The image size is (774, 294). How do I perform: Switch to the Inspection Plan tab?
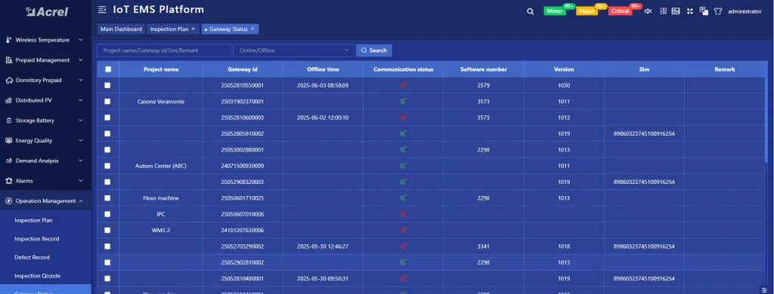[x=169, y=29]
